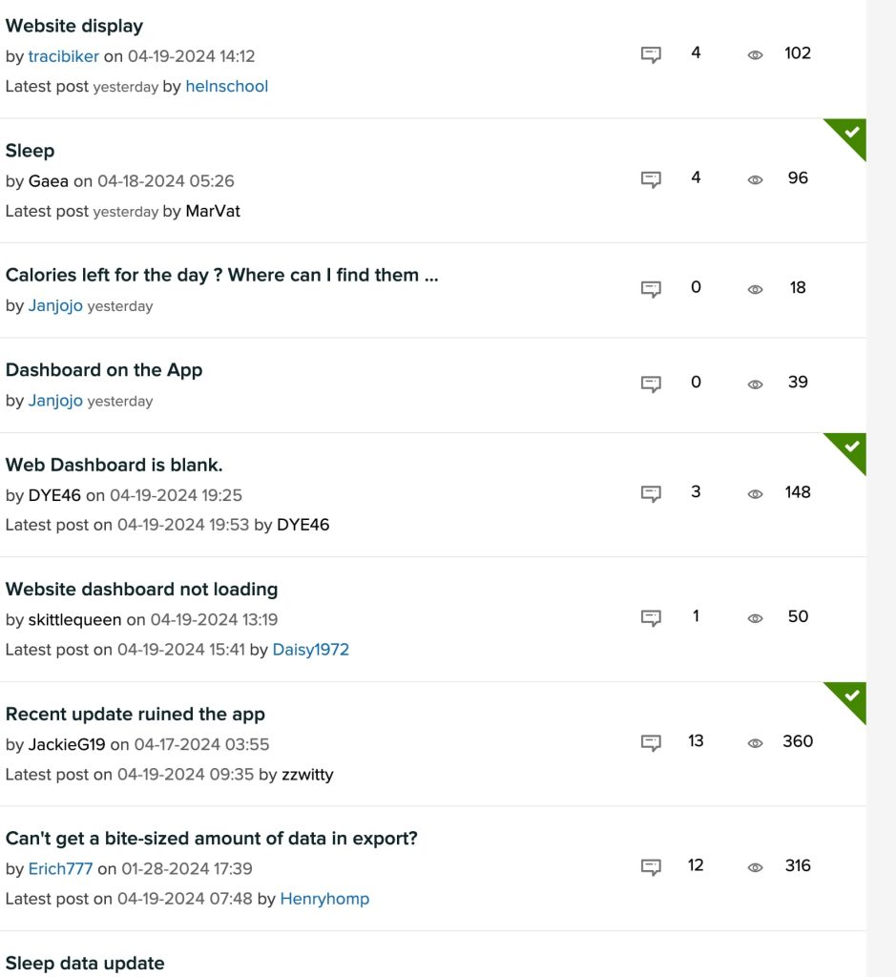Go to Daisy1972's profile

tap(311, 650)
